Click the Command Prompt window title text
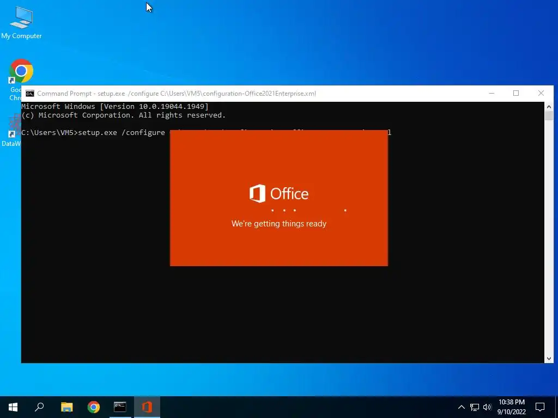 click(x=177, y=94)
